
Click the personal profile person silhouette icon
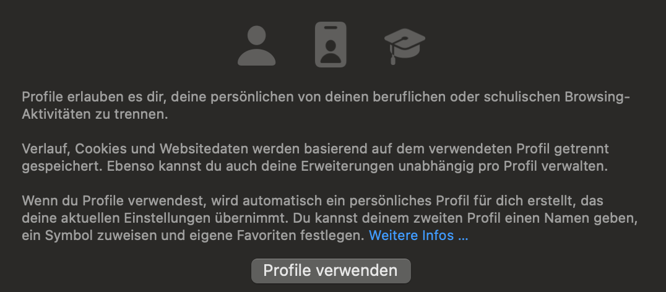pyautogui.click(x=256, y=45)
